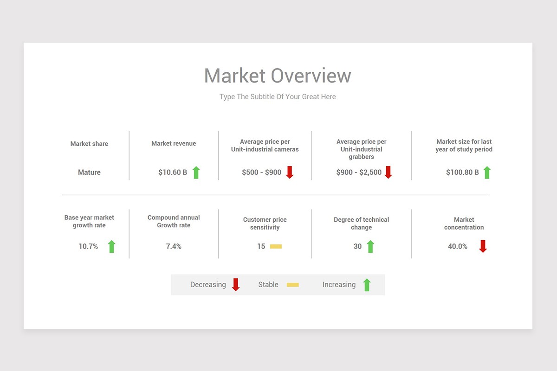
Task: Click the subtitle placeholder text
Action: [278, 96]
